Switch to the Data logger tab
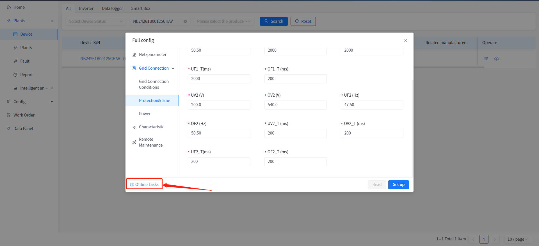Screen dimensions: 539x246 [x=112, y=8]
